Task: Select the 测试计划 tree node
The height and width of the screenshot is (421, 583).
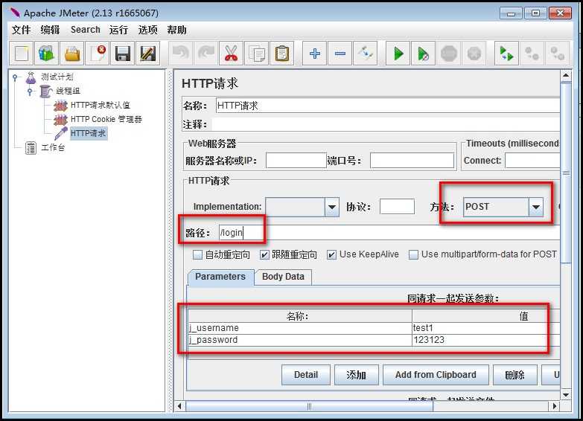Action: click(57, 77)
